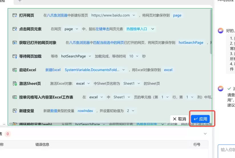The width and height of the screenshot is (235, 158).
Task: Click the excel variable link in 启动Excel
Action: coord(168,70)
